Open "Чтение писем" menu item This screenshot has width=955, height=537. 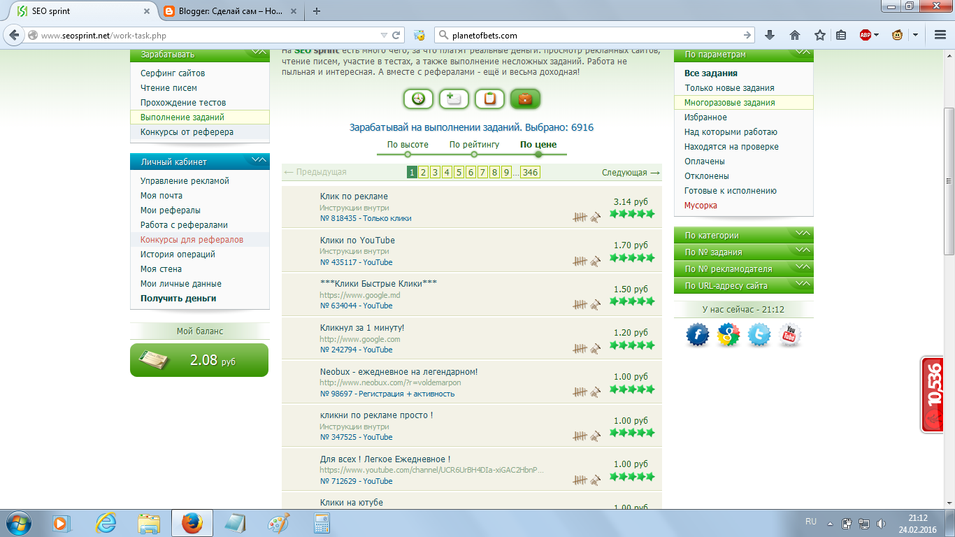168,87
